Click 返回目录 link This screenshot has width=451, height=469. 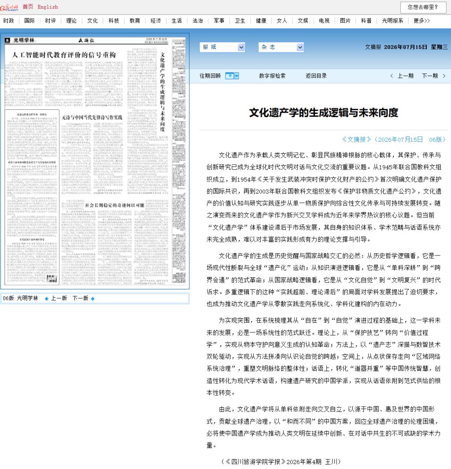pos(316,76)
